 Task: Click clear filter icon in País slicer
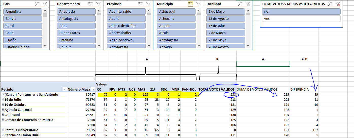(x=45, y=4)
